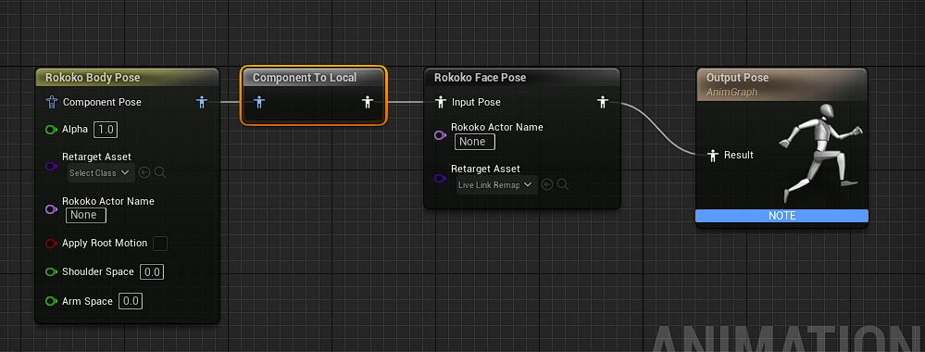Click Rokoko Actor Name field on Face Pose
The image size is (925, 352).
click(x=475, y=142)
